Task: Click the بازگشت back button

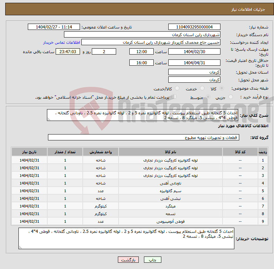Action: click(128, 260)
